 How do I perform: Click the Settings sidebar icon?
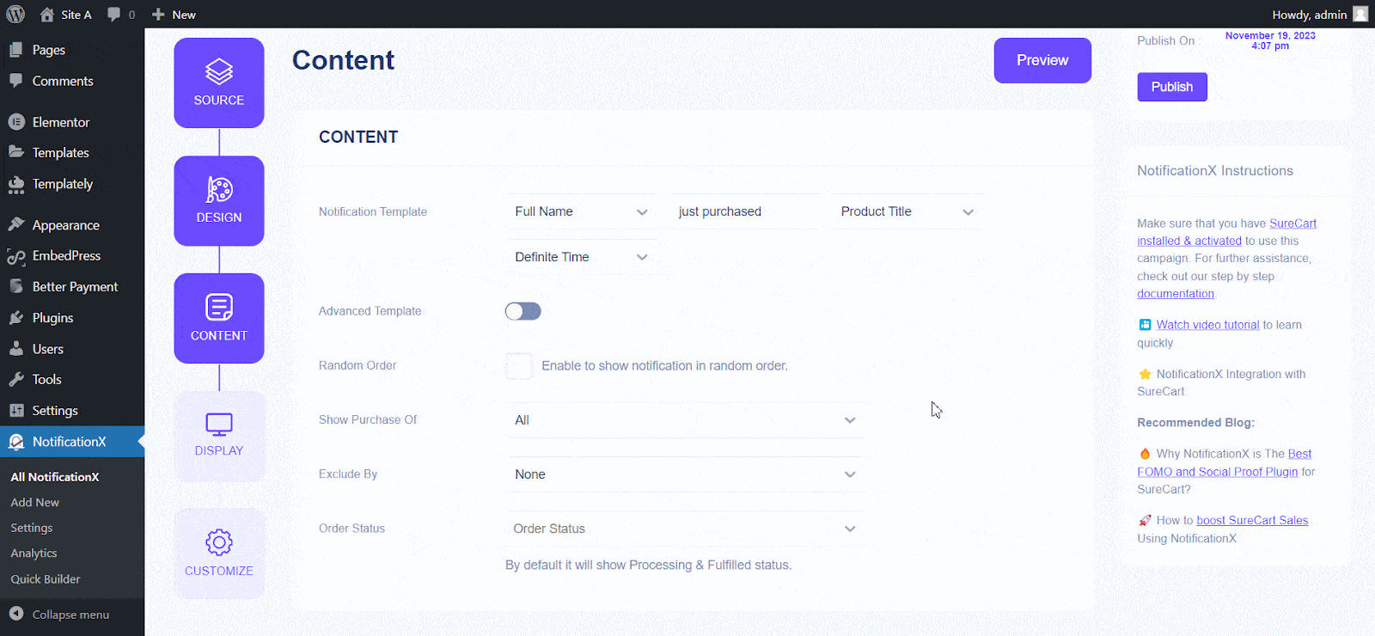point(16,411)
